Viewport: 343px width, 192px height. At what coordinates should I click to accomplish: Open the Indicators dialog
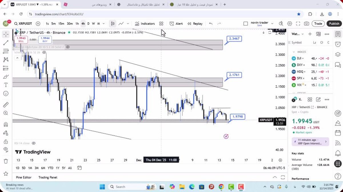coord(145,24)
